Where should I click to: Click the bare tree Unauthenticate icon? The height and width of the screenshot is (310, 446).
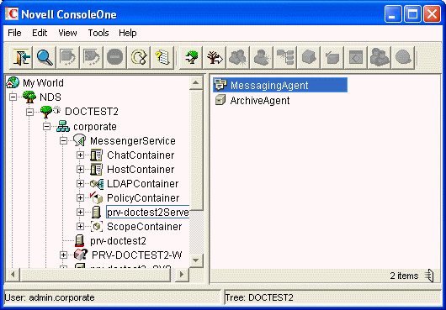point(215,58)
